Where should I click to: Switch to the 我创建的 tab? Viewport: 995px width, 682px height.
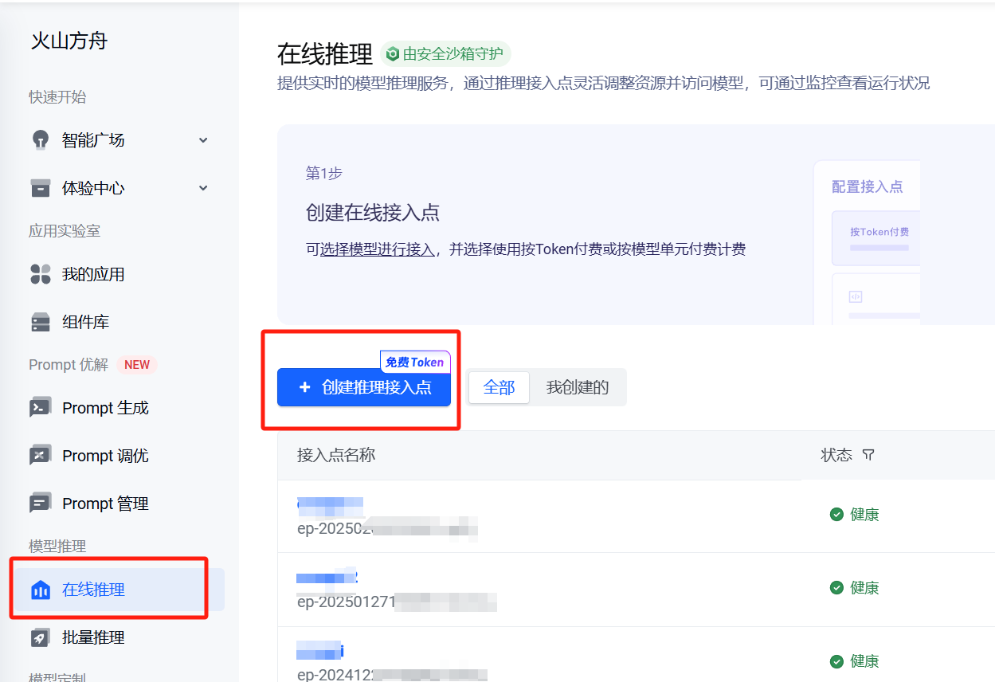pyautogui.click(x=578, y=387)
